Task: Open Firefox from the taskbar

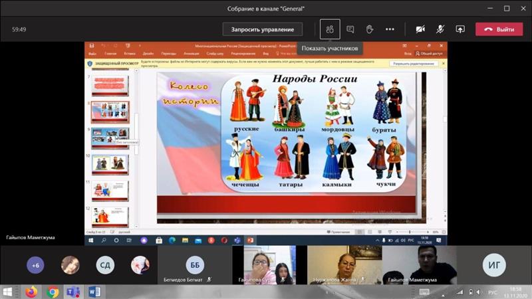Action: click(31, 292)
